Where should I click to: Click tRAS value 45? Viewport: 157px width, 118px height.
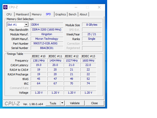[39, 79]
